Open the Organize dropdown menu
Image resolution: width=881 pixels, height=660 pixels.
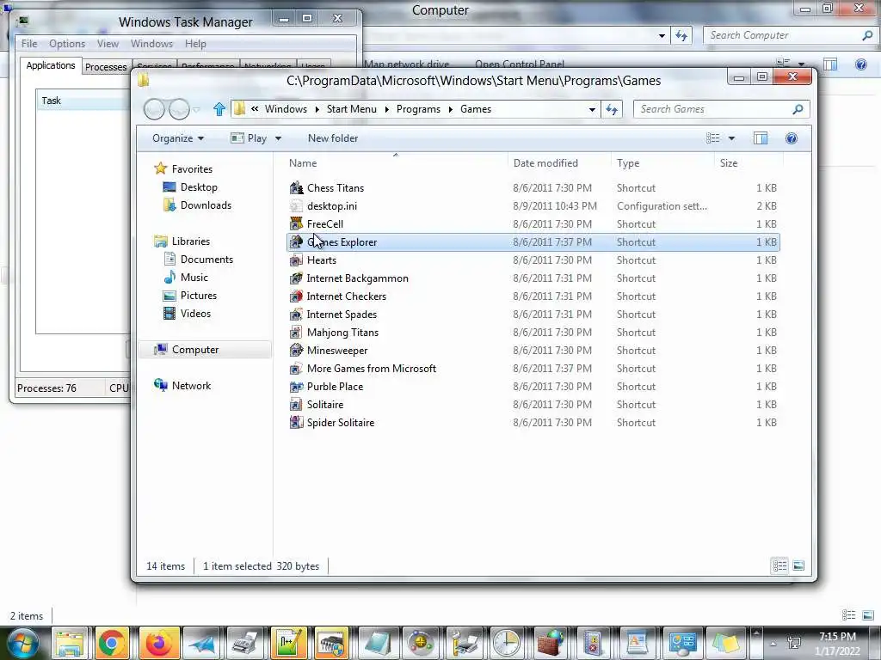pos(177,138)
